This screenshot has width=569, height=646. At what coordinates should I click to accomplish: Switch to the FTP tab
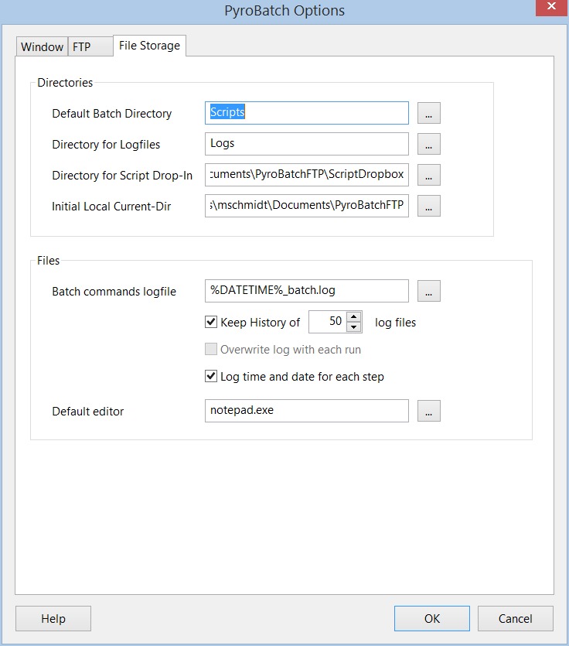coord(90,46)
